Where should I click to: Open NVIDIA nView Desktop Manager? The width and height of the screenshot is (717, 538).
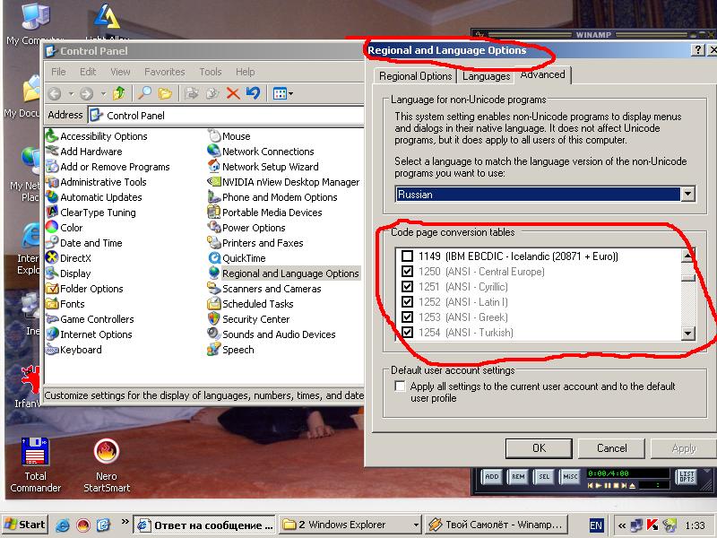click(x=283, y=182)
